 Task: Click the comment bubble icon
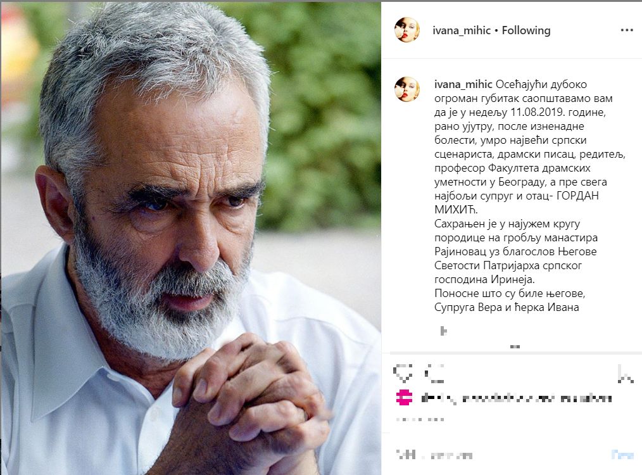[x=434, y=374]
